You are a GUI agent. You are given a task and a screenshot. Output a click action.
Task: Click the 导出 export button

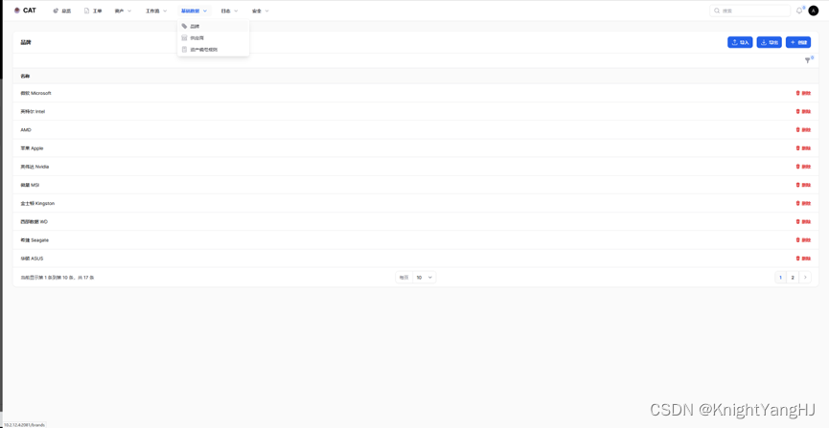[769, 43]
